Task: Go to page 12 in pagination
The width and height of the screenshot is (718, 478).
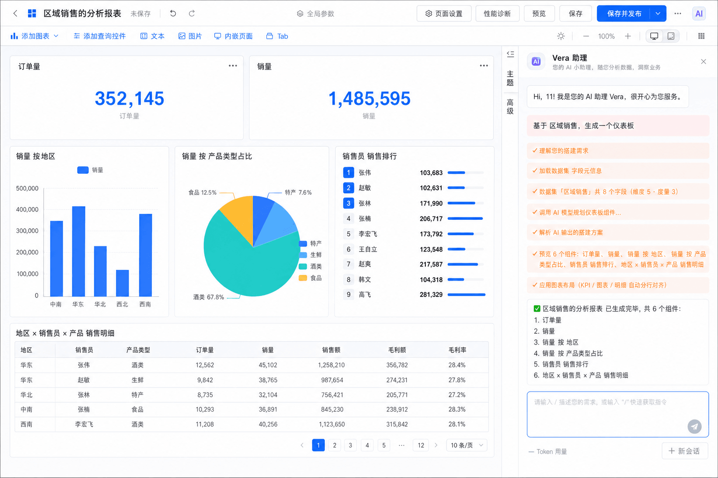Action: (421, 445)
